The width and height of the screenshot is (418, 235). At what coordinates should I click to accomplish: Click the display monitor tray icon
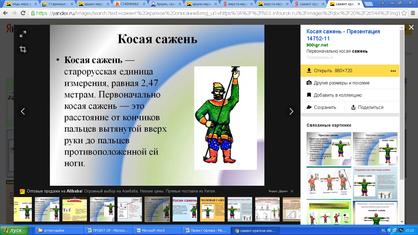(x=401, y=230)
